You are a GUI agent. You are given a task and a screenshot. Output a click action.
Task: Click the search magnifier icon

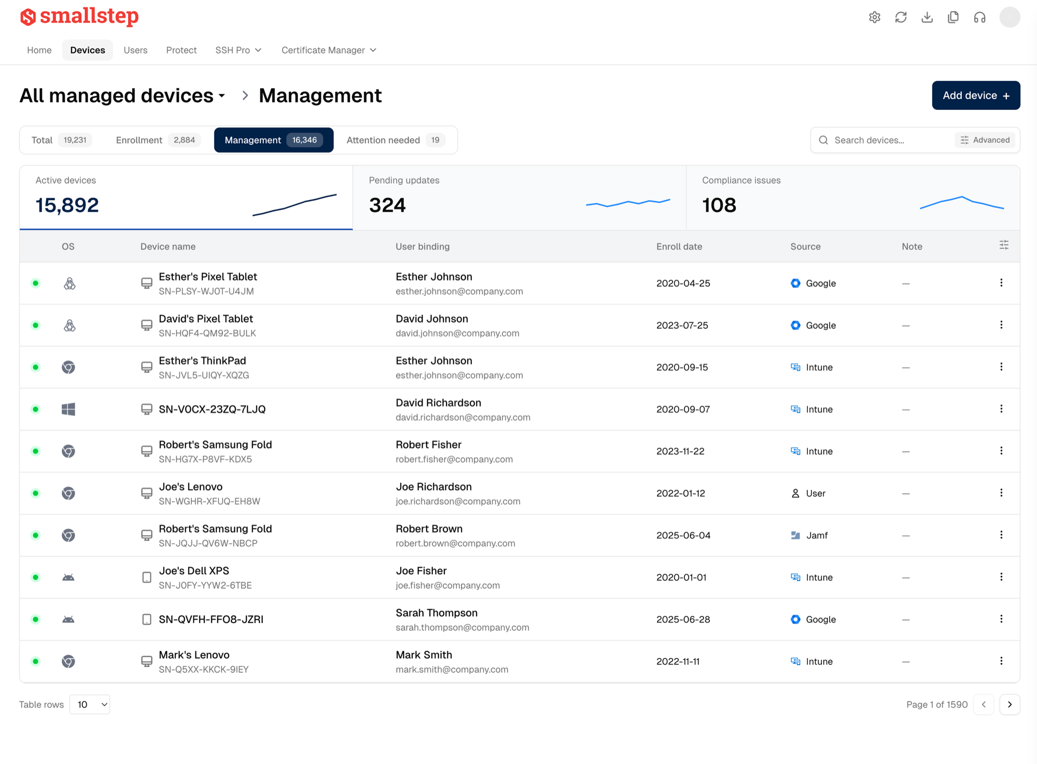tap(823, 140)
